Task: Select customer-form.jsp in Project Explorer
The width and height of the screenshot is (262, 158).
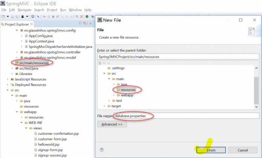Action: coord(52,139)
